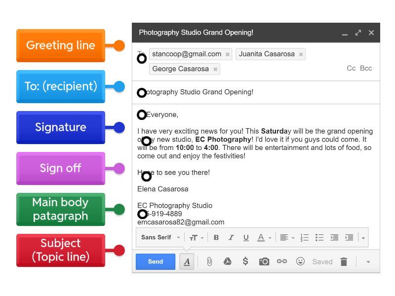
Task: Apply a numbered list
Action: (x=304, y=237)
